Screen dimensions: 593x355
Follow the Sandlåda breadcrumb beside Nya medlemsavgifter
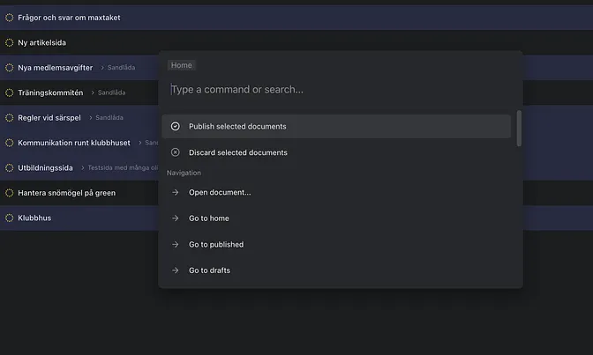coord(121,67)
